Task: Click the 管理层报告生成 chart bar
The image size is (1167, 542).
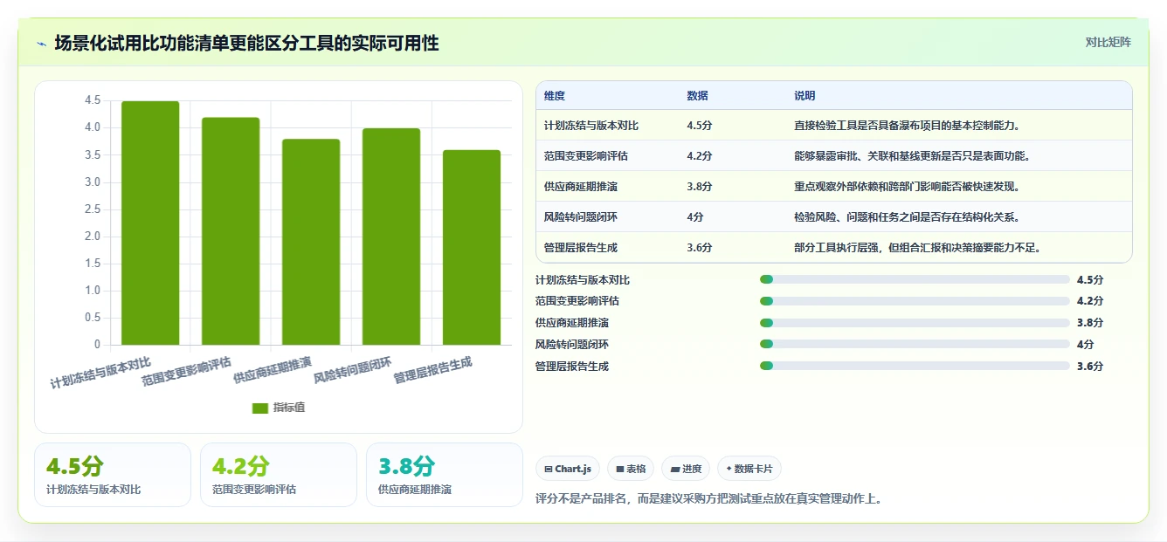Action: [472, 248]
